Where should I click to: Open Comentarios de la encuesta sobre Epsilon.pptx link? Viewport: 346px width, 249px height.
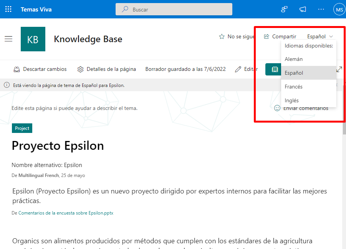click(x=66, y=213)
